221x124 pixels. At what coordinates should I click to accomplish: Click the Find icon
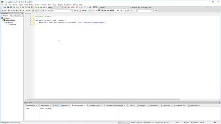[29, 8]
